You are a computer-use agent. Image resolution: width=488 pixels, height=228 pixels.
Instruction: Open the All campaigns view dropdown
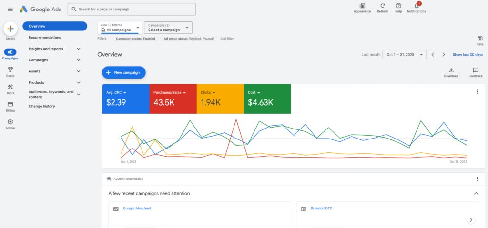[120, 28]
